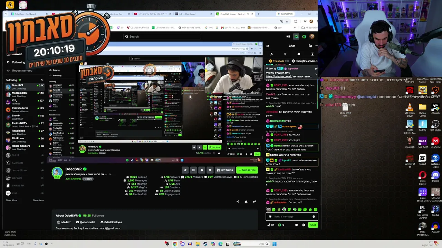Launch NZXT CAM desktop shortcut
This screenshot has width=442, height=248.
click(423, 143)
